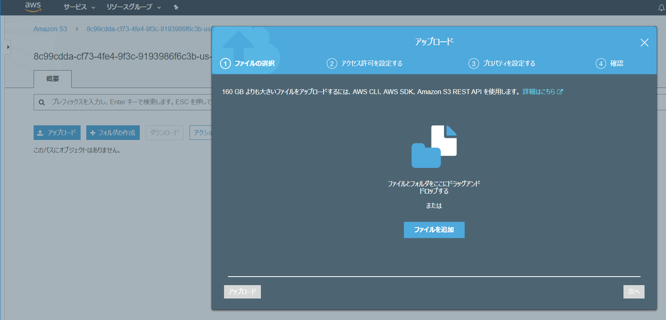Click the このパスにオブジェクトはありません text
The height and width of the screenshot is (320, 666).
(x=77, y=150)
